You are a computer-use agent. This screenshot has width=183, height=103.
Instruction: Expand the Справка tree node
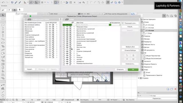pos(138,78)
